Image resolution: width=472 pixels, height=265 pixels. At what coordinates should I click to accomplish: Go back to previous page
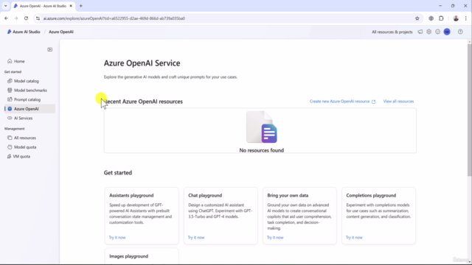[7, 18]
